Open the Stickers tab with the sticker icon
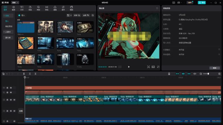The width and height of the screenshot is (223, 125). (x=30, y=8)
